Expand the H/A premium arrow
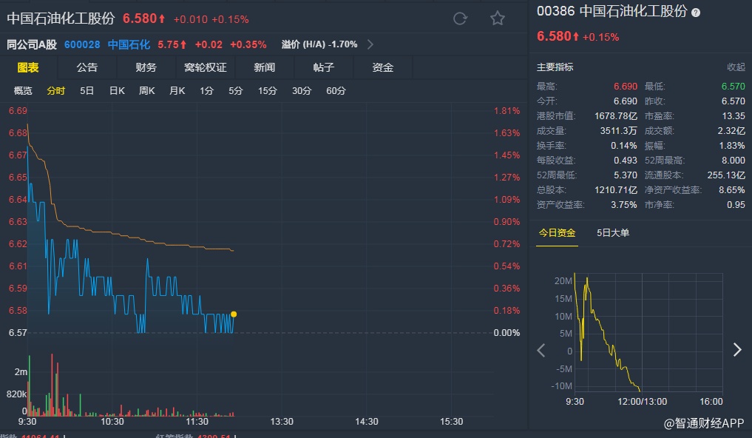 [370, 44]
